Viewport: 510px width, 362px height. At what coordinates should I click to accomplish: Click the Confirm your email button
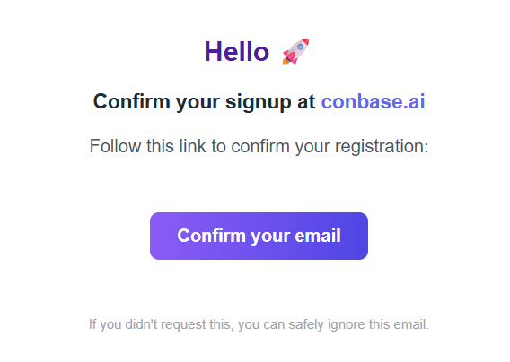(259, 236)
